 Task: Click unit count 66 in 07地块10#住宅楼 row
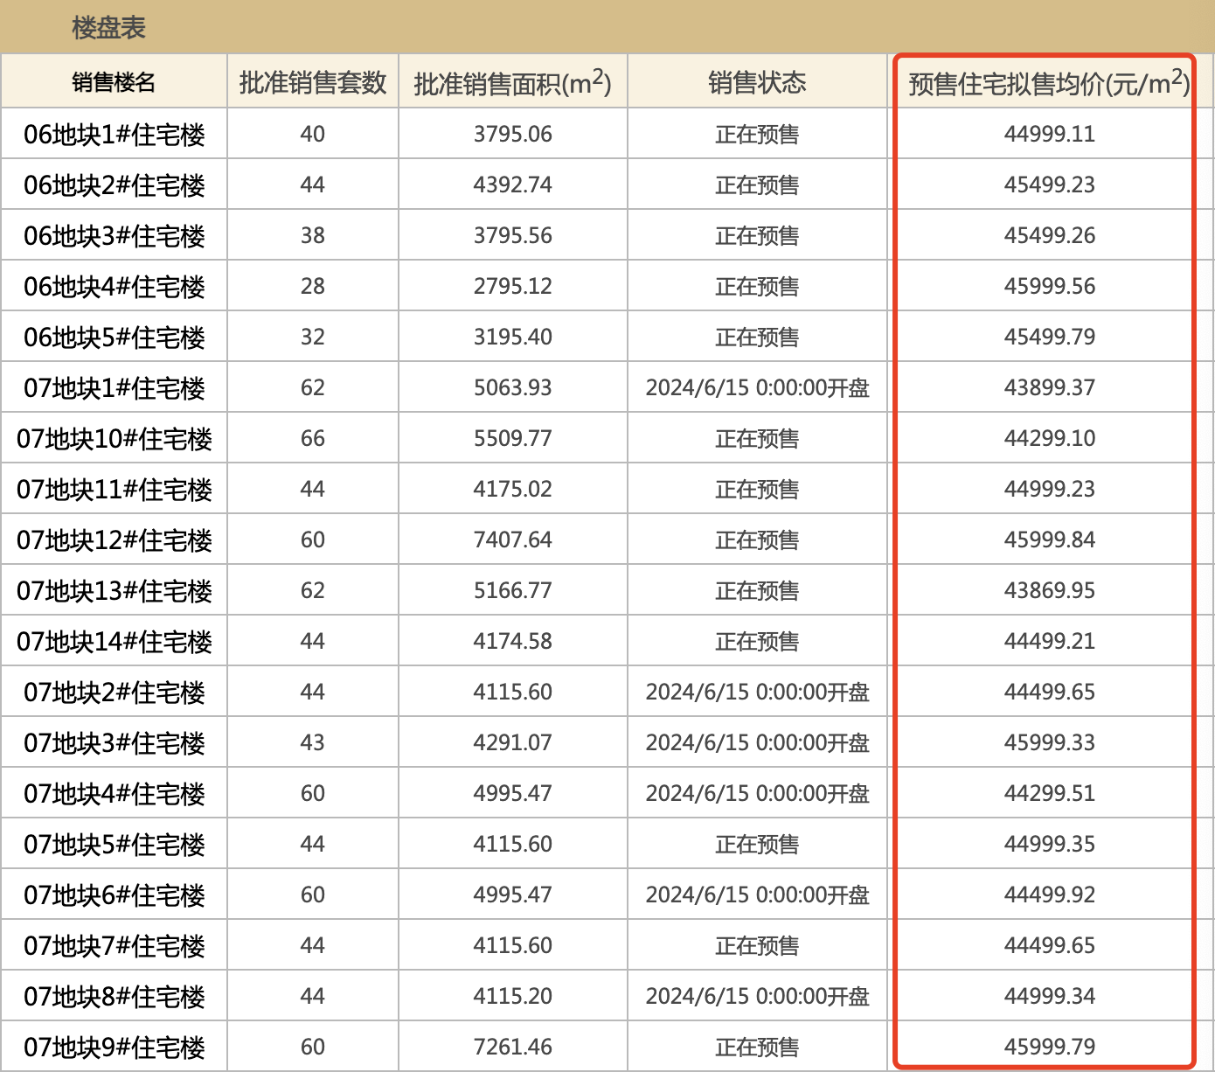(x=313, y=438)
